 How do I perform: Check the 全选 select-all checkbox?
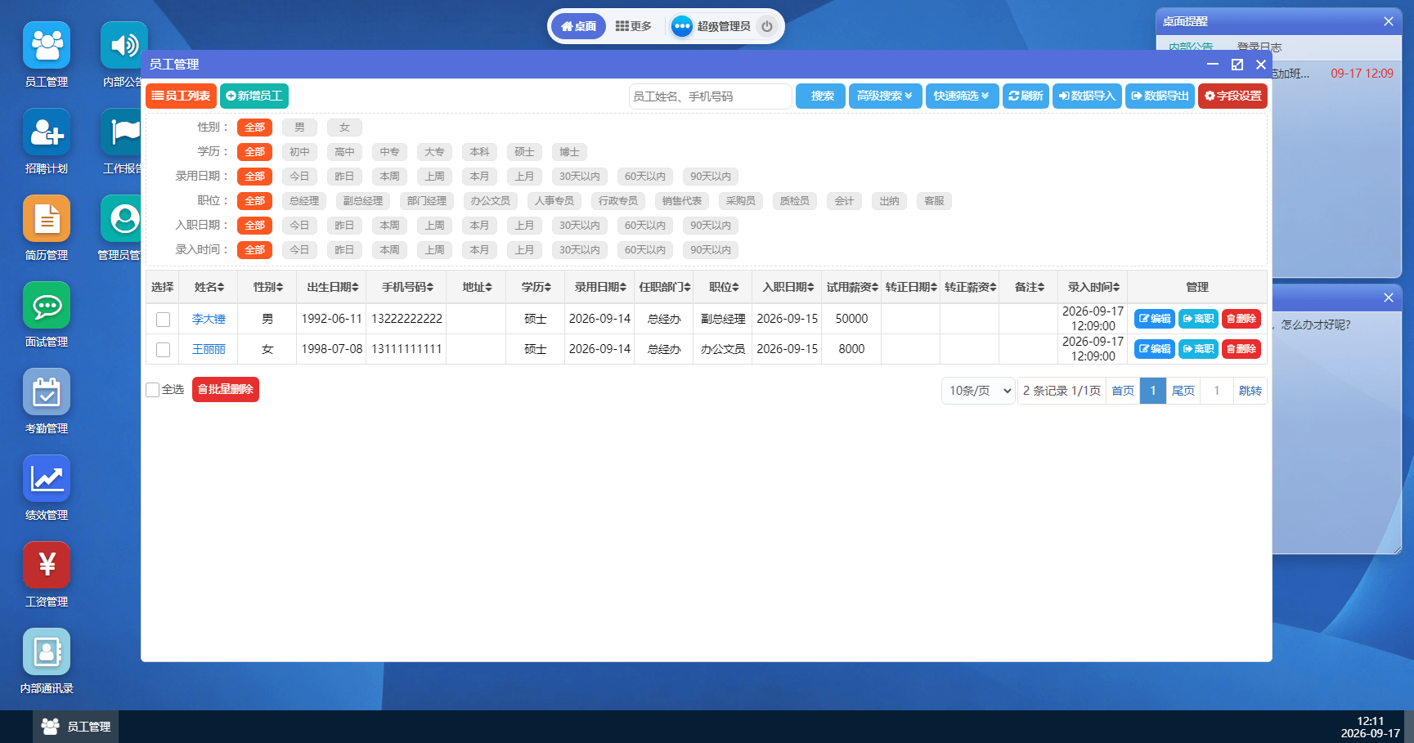click(x=153, y=390)
